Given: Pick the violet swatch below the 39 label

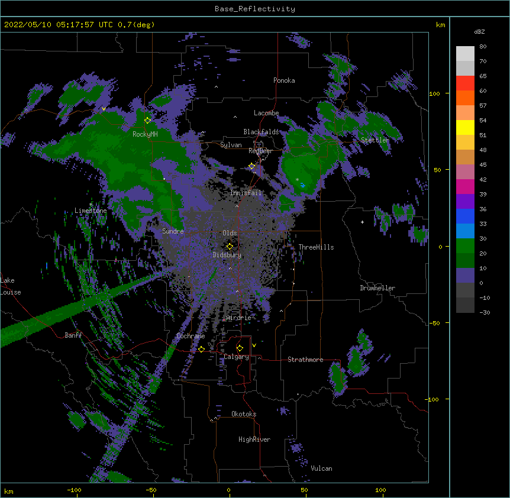Looking at the screenshot, I should click(465, 201).
